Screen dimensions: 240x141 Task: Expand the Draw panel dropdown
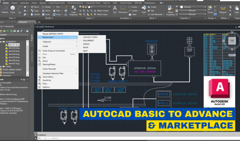[12, 18]
